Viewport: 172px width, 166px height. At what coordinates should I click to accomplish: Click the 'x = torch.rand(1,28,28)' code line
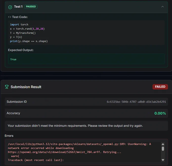click(27, 29)
